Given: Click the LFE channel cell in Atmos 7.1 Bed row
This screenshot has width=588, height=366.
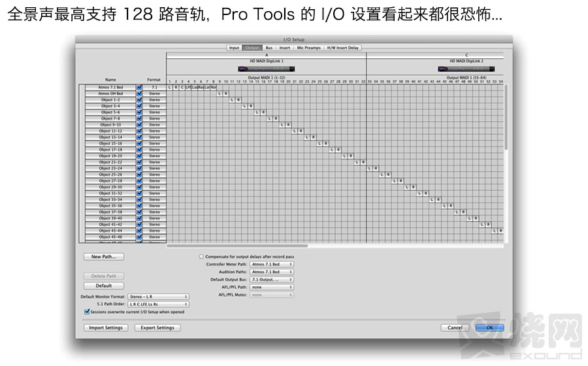Looking at the screenshot, I should tap(188, 87).
